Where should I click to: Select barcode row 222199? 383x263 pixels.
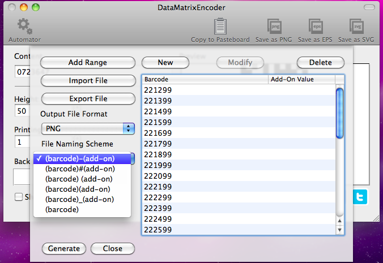coord(239,187)
